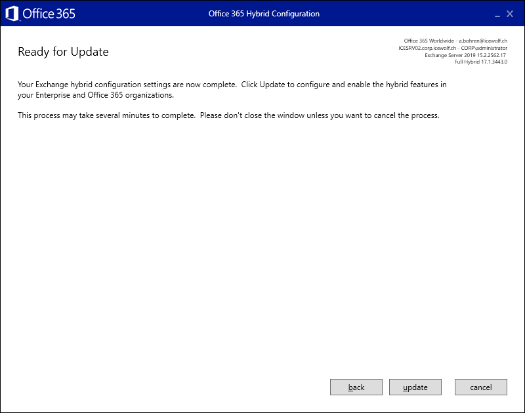Cancel the hybrid configuration wizard
This screenshot has width=525, height=413.
click(481, 387)
